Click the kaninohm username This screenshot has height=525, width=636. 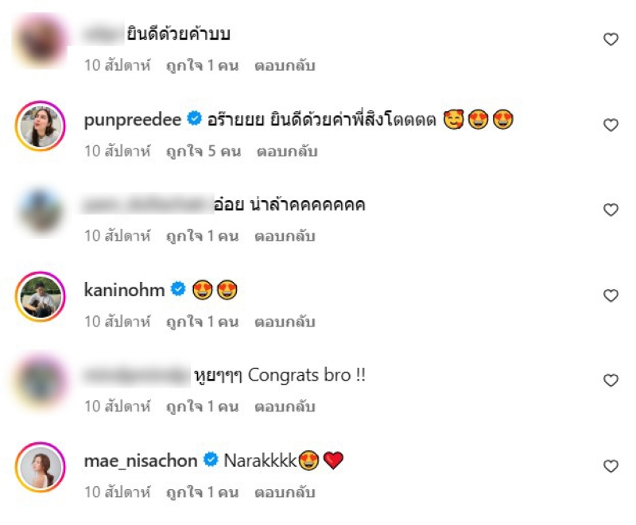pos(124,290)
